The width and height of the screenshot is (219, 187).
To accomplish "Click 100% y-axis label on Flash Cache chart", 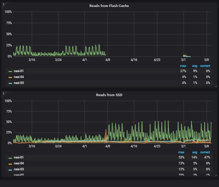I will click(x=8, y=12).
